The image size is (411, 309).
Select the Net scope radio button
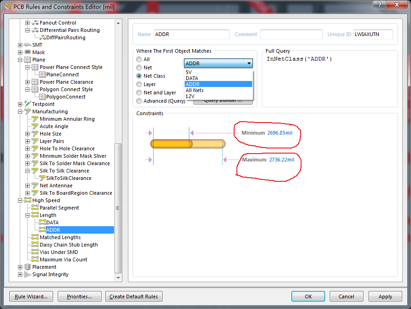click(x=139, y=68)
